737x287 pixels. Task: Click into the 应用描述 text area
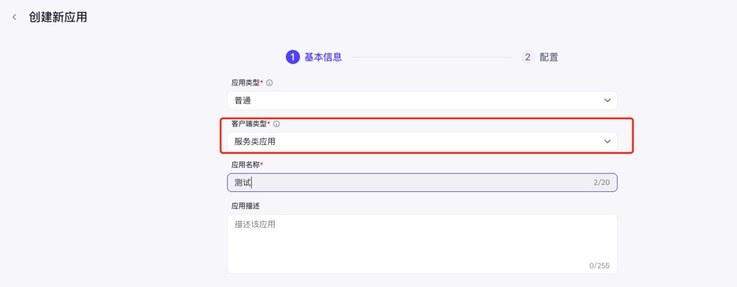422,244
